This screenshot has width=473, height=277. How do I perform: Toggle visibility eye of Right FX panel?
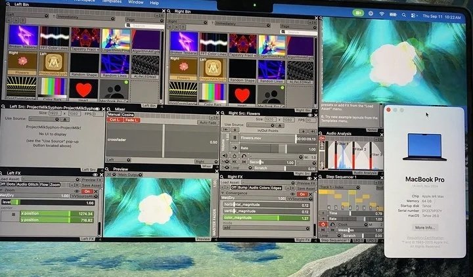pyautogui.click(x=310, y=178)
